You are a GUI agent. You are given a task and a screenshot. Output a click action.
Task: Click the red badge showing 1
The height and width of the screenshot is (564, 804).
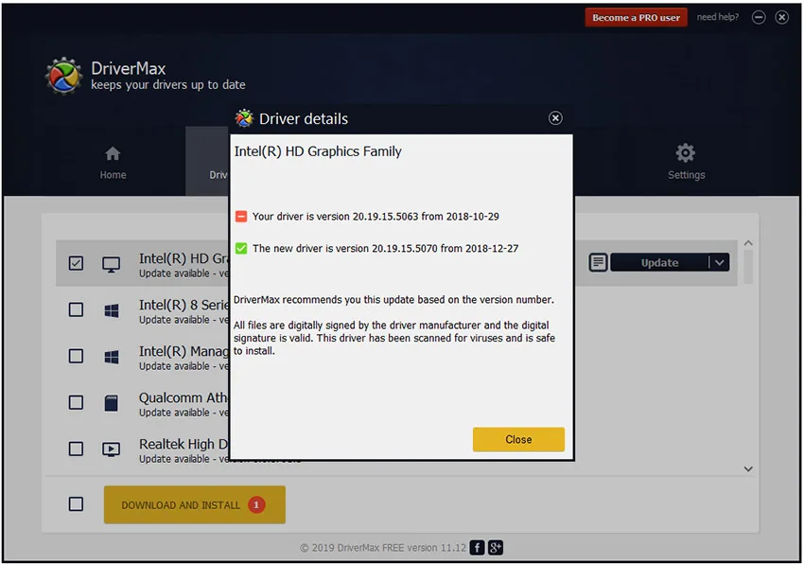click(x=256, y=505)
